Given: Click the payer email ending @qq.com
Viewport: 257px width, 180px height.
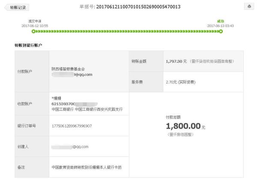Looking at the screenshot, I should point(72,75).
